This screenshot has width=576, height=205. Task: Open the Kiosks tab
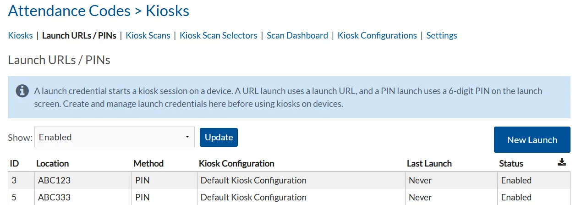point(21,35)
